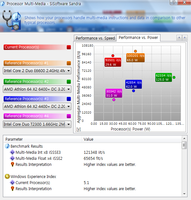The height and width of the screenshot is (200, 191).
Task: Click the Benchmark Results music note icon
Action: click(7, 146)
